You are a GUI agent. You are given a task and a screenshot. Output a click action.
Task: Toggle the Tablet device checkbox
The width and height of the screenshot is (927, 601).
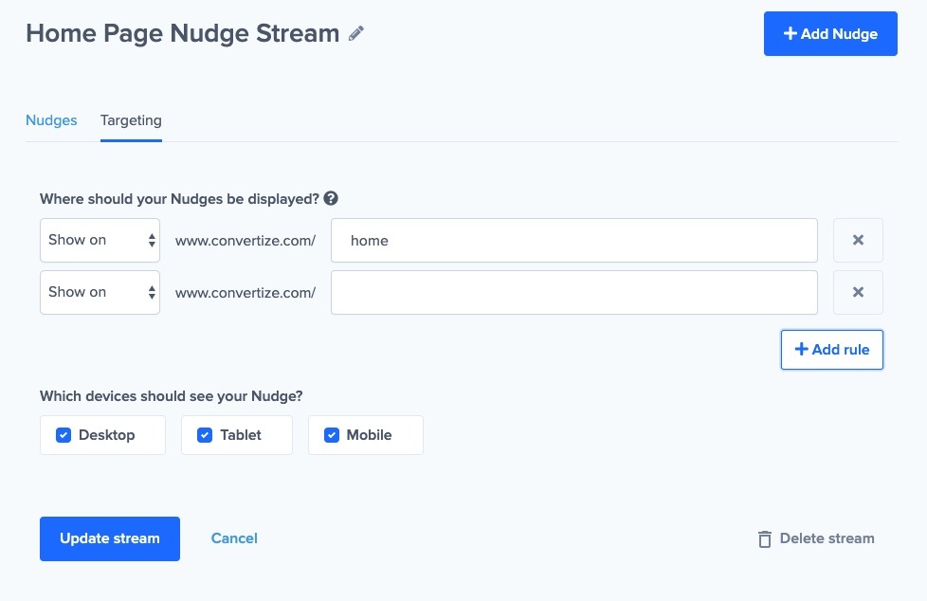click(205, 435)
